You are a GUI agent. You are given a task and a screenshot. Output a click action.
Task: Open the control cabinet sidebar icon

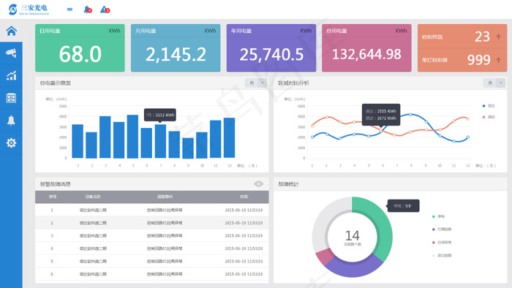pos(11,98)
